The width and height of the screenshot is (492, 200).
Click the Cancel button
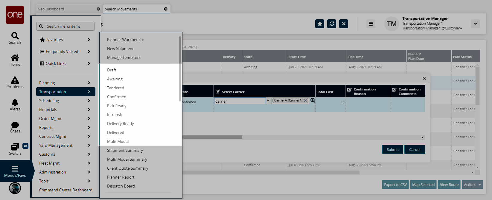(415, 149)
